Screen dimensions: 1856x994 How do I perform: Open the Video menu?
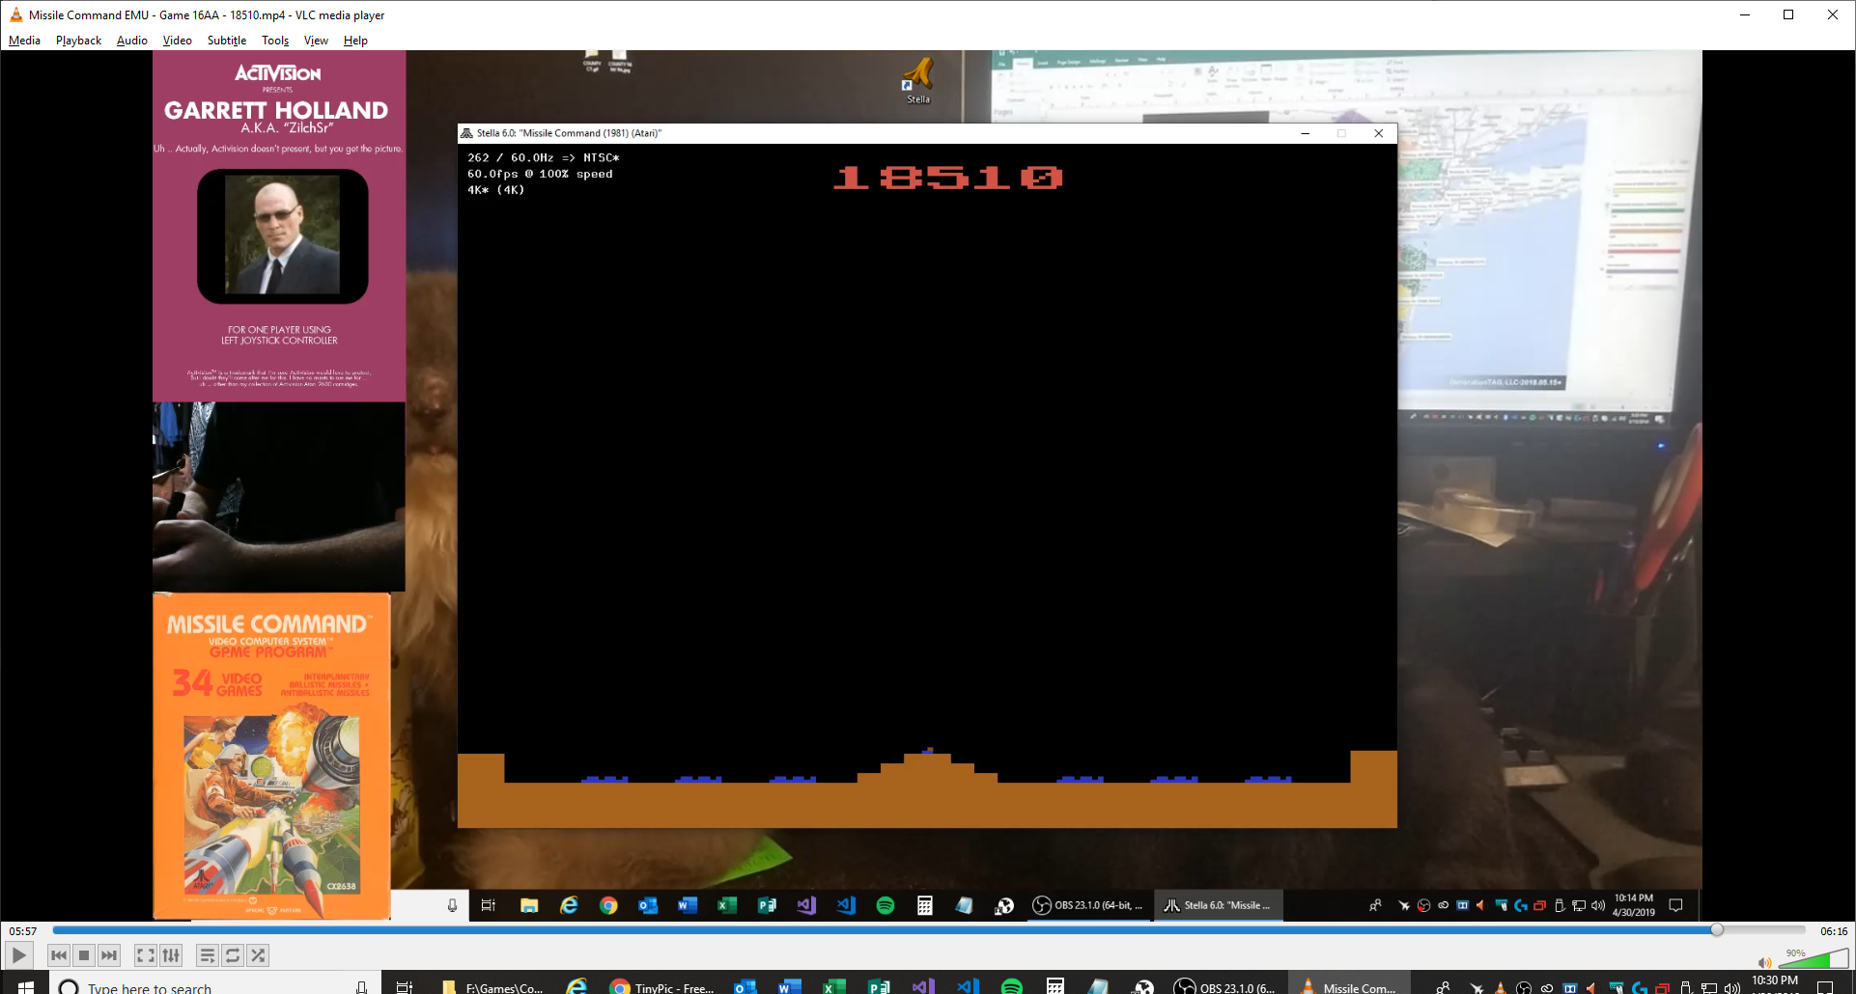point(177,41)
